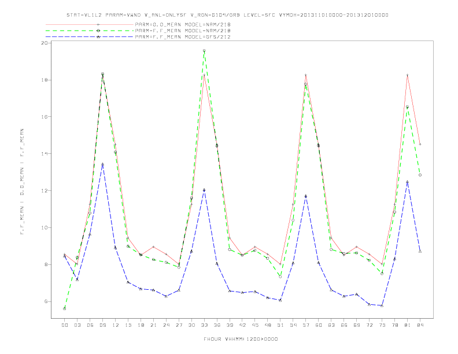Image resolution: width=458 pixels, height=354 pixels.
Task: Click red plus marker at hour 84
Action: [420, 144]
